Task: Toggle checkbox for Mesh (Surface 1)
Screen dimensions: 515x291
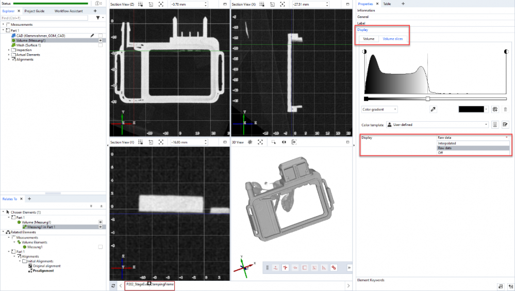Action: pos(101,45)
